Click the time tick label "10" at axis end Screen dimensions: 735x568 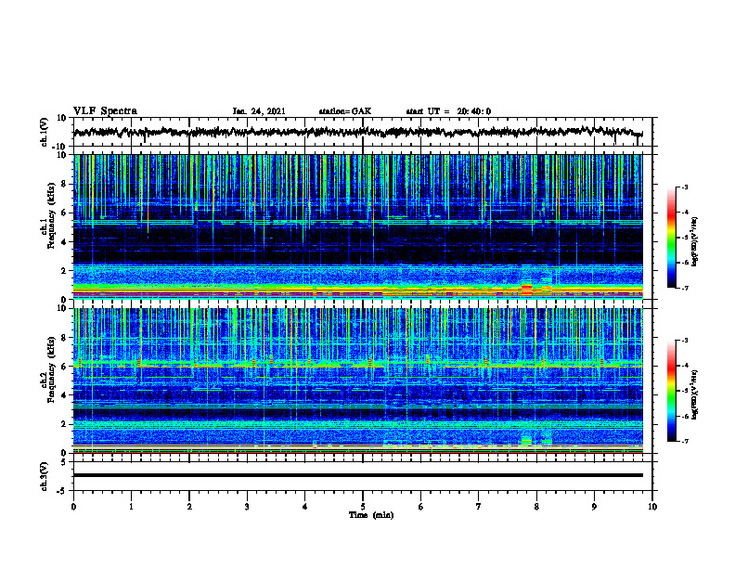coord(652,507)
